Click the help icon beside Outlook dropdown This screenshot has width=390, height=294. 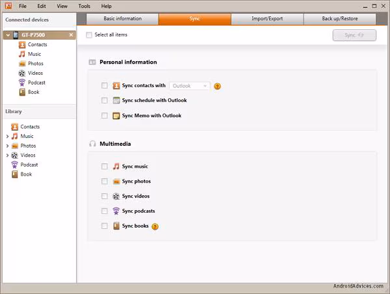tap(217, 86)
